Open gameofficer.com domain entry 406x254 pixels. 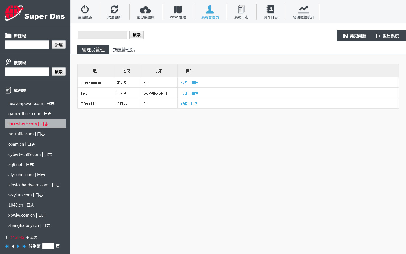coord(24,114)
